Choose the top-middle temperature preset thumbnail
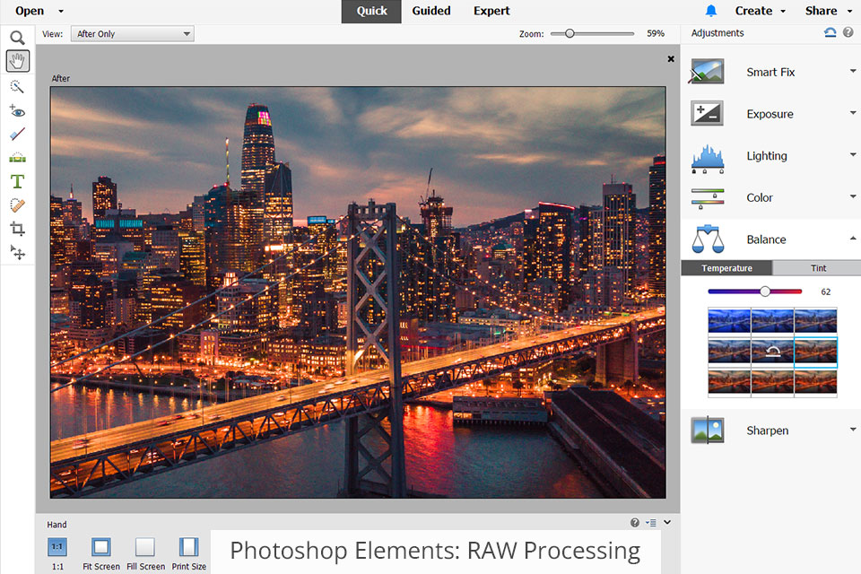The image size is (861, 574). (772, 321)
